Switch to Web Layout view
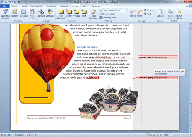 point(154,135)
